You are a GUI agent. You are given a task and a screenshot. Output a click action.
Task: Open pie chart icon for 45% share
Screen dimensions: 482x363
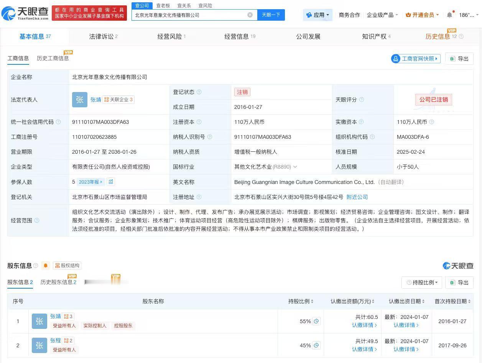(316, 345)
